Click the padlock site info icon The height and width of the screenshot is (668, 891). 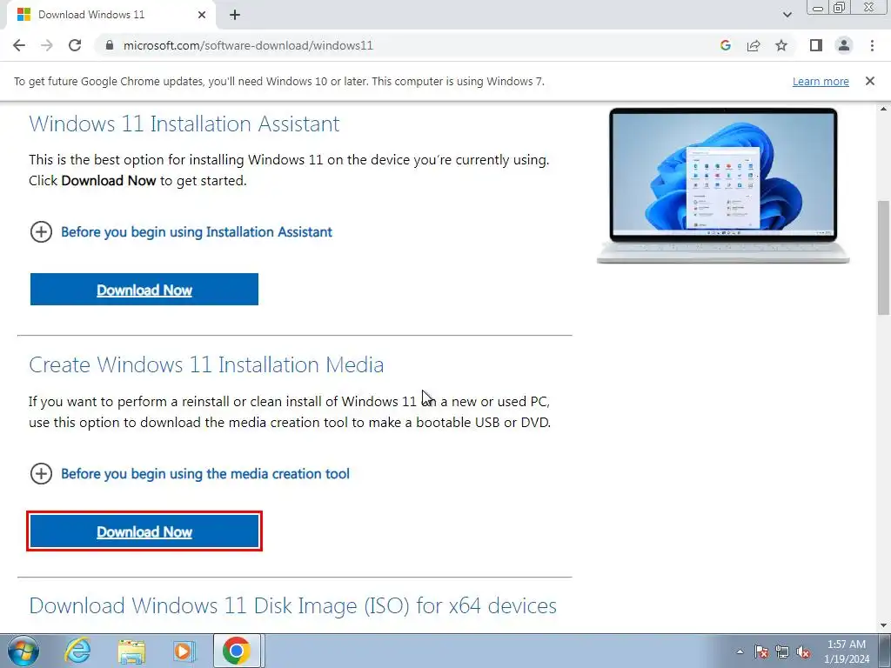click(x=110, y=45)
